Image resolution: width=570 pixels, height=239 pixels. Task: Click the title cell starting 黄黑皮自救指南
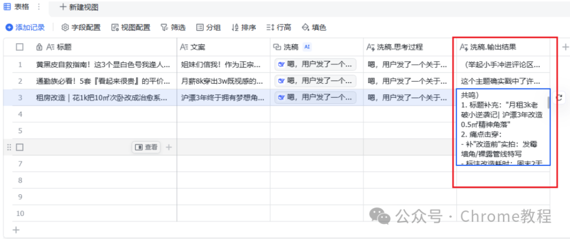click(103, 65)
